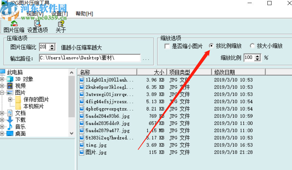Increase 图片压缩比 with up spinner
The image size is (292, 170).
[52, 45]
